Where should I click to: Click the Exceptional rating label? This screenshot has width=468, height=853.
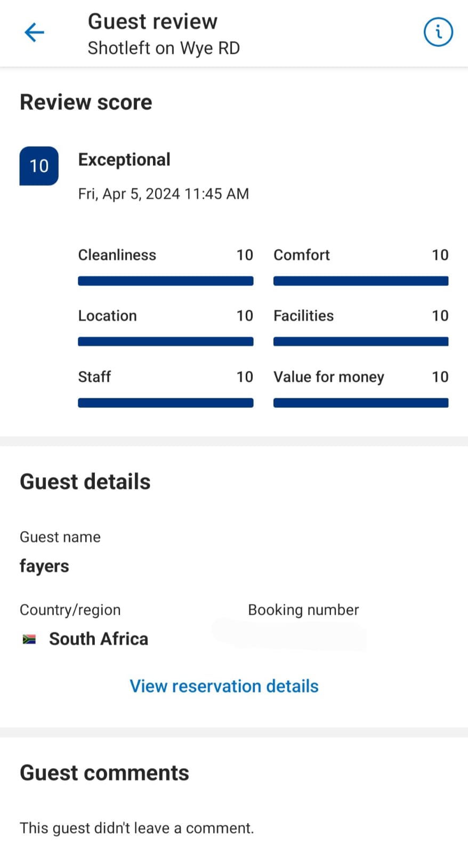[x=124, y=159]
